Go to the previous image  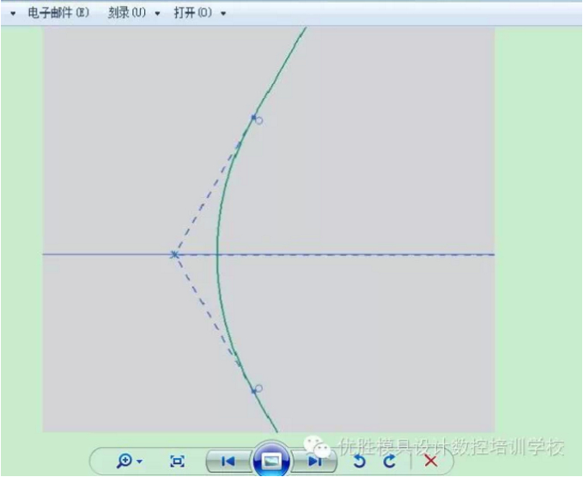pos(228,462)
